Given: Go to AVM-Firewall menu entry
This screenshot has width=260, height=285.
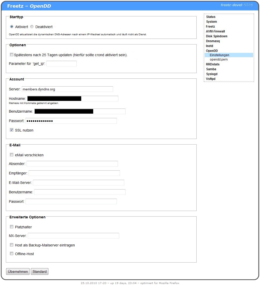Looking at the screenshot, I should (x=215, y=31).
